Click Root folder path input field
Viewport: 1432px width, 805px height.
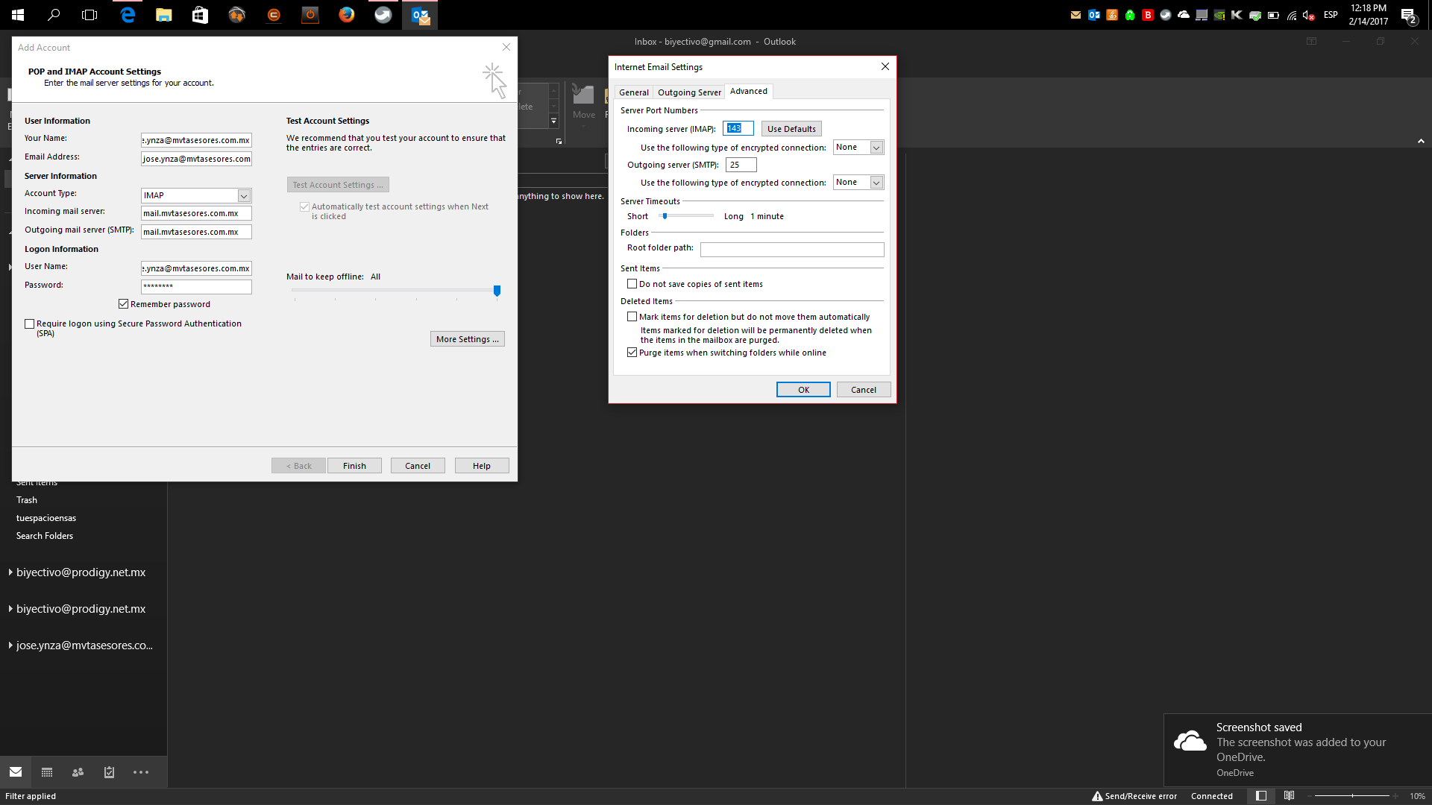(x=792, y=250)
